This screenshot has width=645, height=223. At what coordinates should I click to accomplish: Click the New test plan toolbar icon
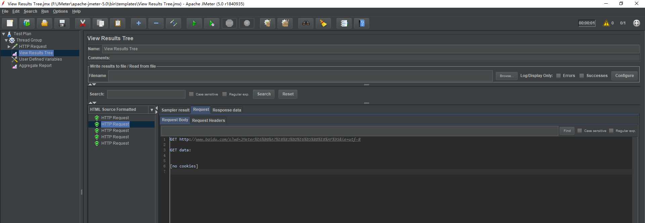(10, 23)
